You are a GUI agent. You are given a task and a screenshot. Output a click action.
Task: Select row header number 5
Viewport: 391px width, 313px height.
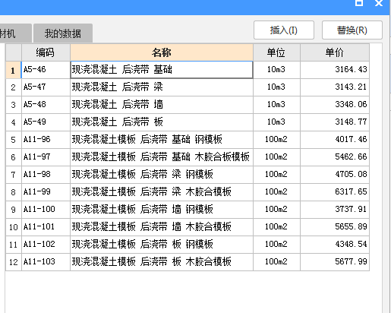coord(14,140)
